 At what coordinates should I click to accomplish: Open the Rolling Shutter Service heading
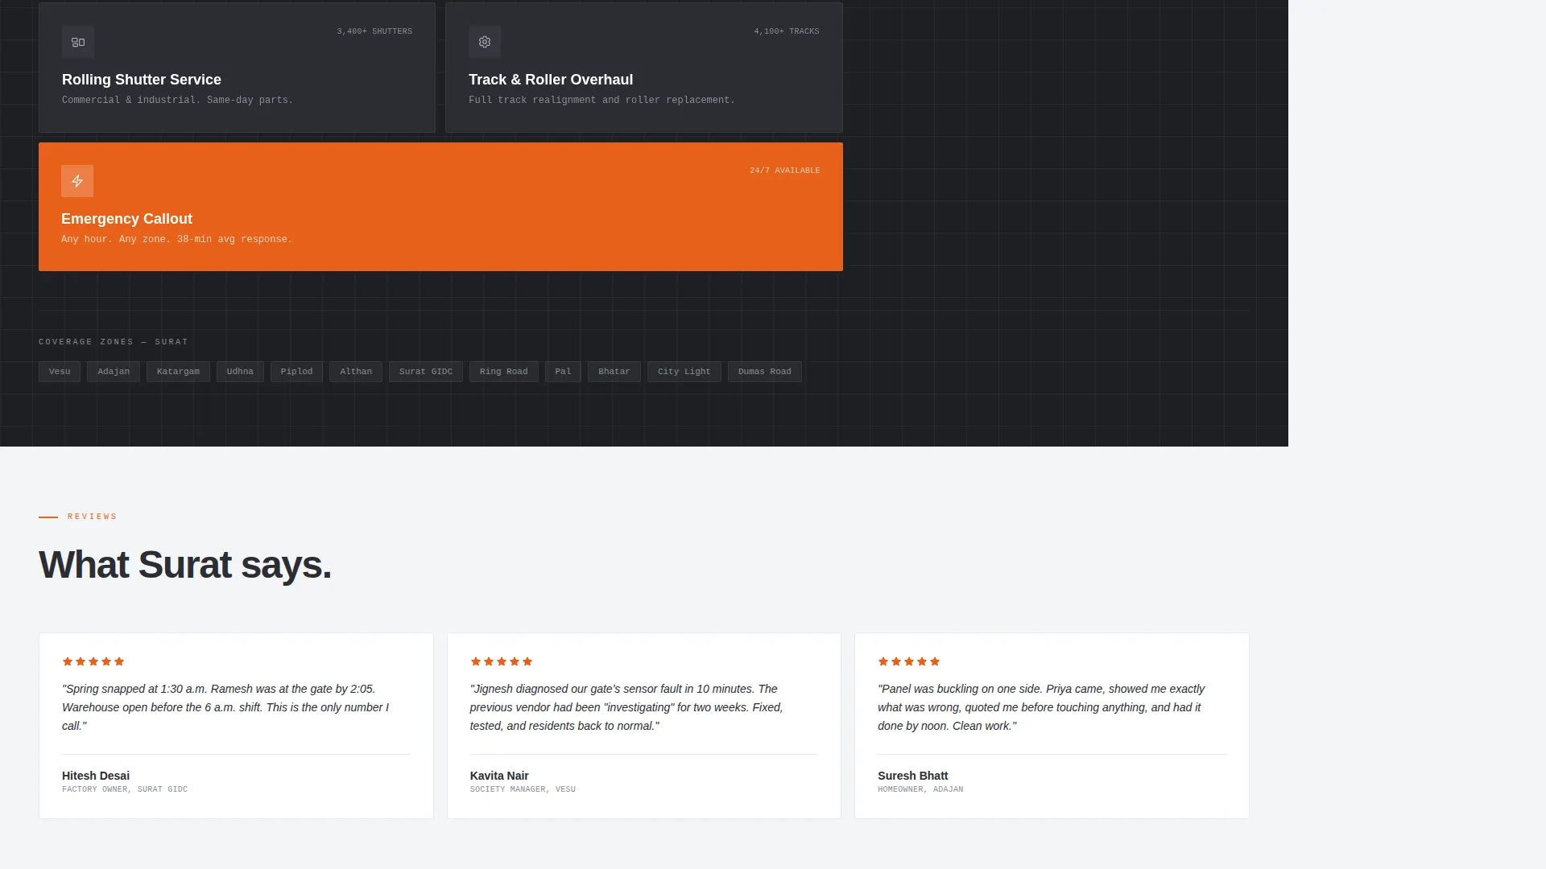pyautogui.click(x=142, y=80)
